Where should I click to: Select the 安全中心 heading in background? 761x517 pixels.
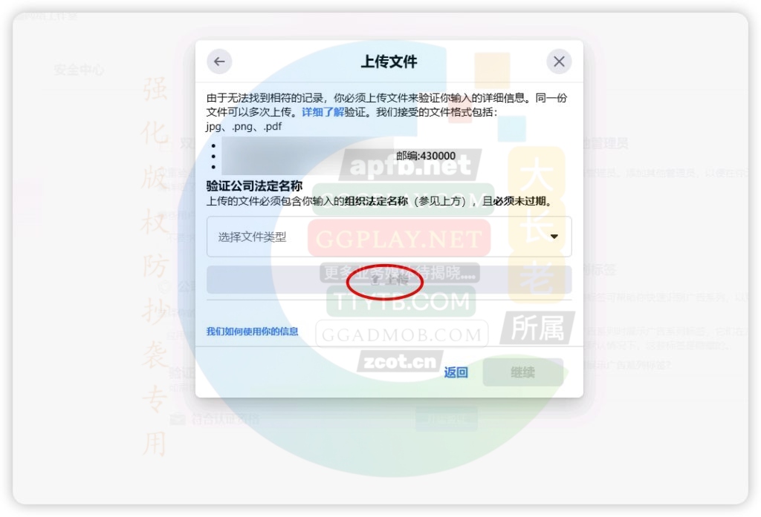coord(79,70)
